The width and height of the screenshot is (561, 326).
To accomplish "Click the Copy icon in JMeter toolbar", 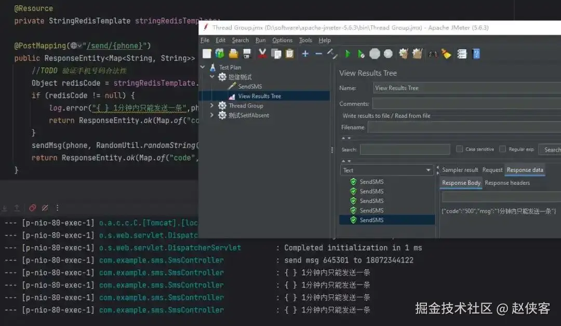I will (x=276, y=53).
